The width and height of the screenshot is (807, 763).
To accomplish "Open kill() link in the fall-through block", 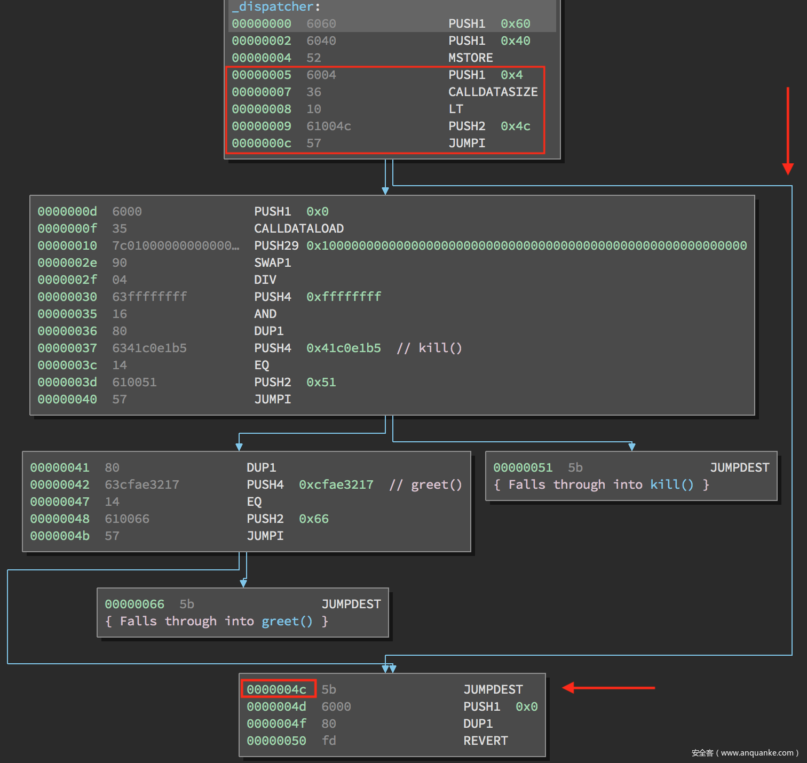I will pyautogui.click(x=671, y=484).
